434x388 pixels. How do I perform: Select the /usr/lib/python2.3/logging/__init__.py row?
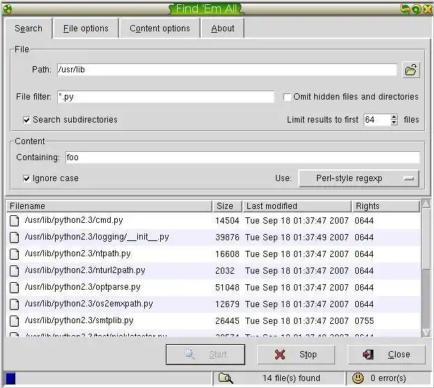coord(213,238)
